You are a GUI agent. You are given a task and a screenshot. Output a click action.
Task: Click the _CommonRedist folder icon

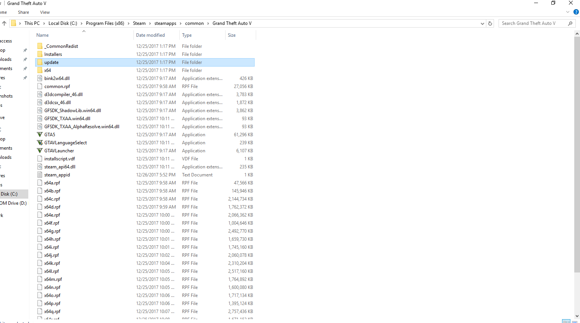click(x=40, y=46)
